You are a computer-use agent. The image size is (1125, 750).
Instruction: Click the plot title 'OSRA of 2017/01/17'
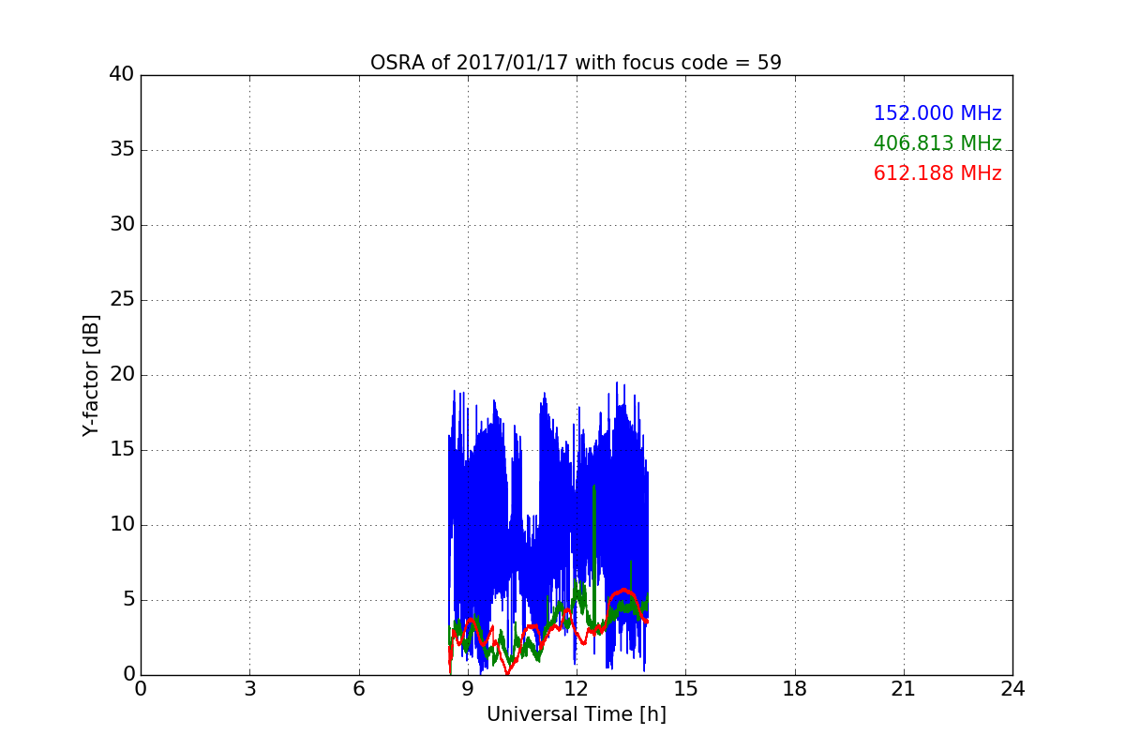576,63
